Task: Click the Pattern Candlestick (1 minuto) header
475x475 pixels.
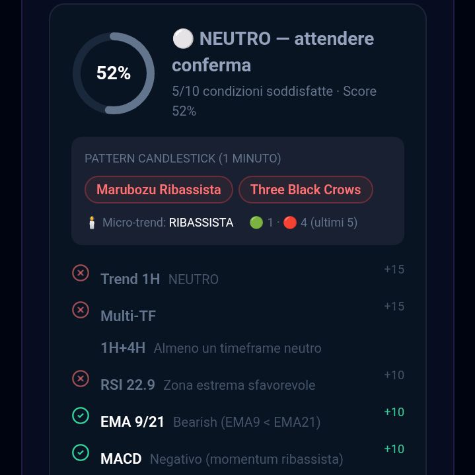Action: pyautogui.click(x=183, y=159)
